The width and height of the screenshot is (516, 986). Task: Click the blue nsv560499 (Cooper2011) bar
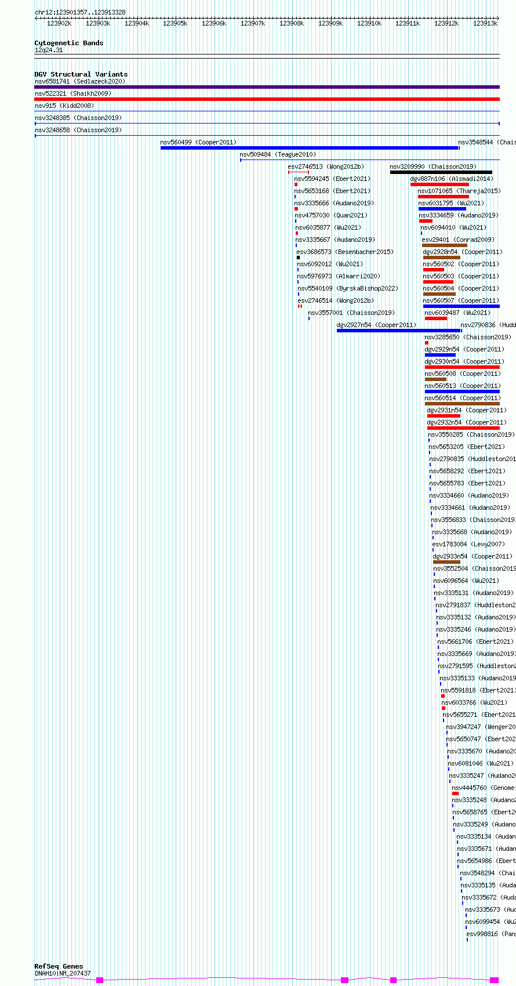tap(310, 148)
